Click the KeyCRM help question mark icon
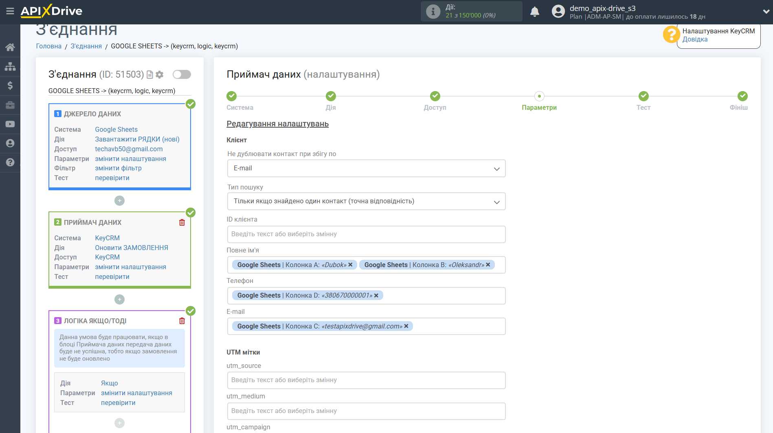 pos(671,35)
